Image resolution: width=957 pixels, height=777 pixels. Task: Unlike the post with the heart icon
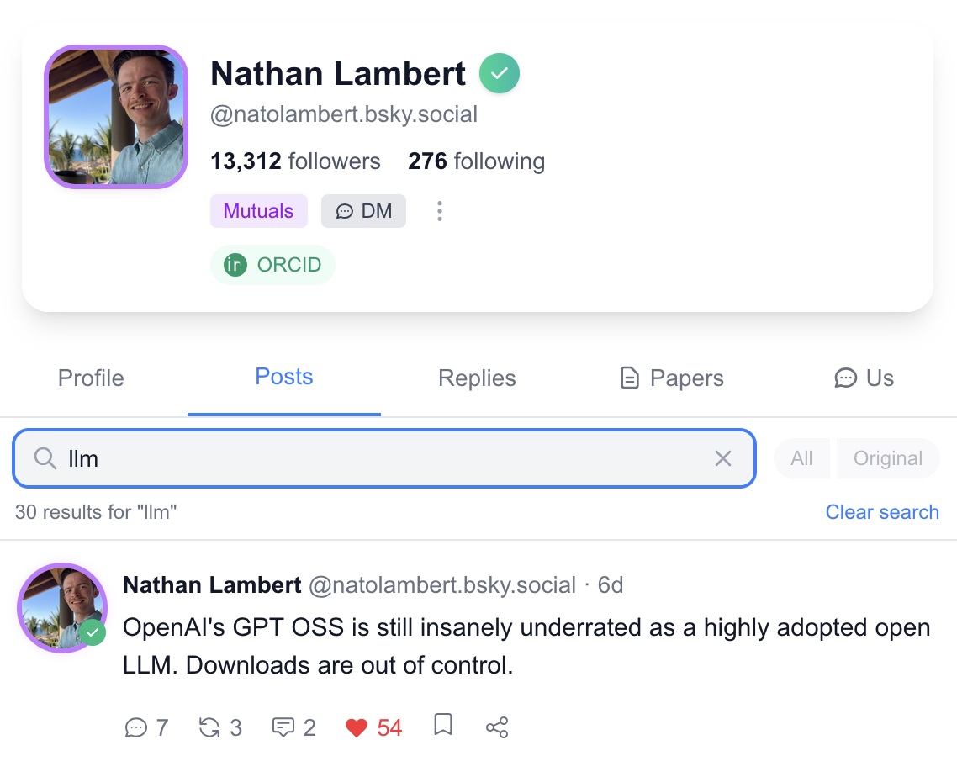tap(357, 727)
